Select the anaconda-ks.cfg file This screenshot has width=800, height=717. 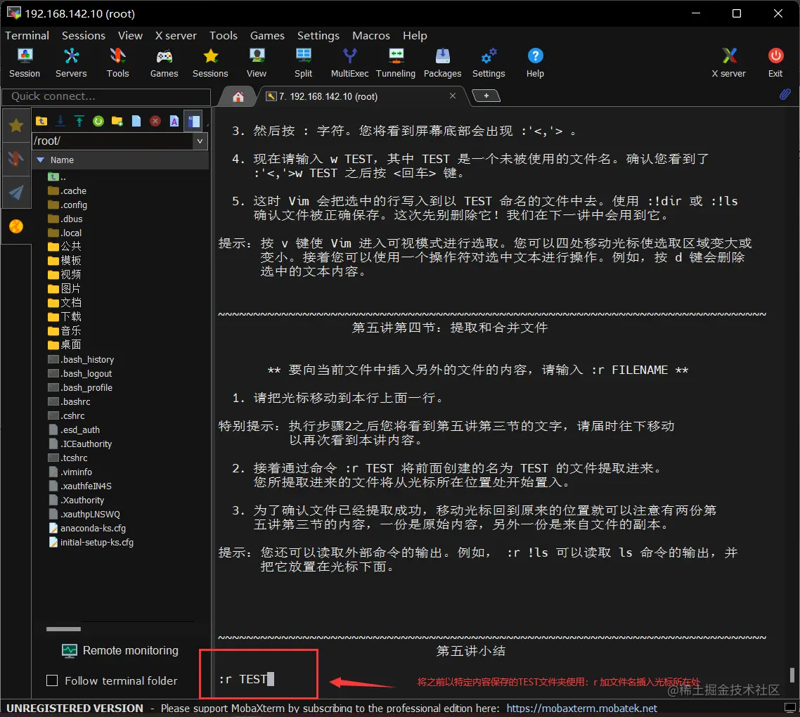87,528
